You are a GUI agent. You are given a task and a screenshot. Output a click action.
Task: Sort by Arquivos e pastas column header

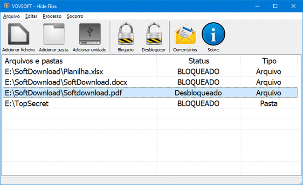point(80,61)
